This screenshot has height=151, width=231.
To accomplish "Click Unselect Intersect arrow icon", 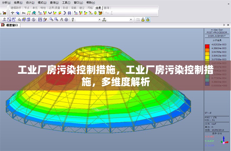I will tap(62, 20).
